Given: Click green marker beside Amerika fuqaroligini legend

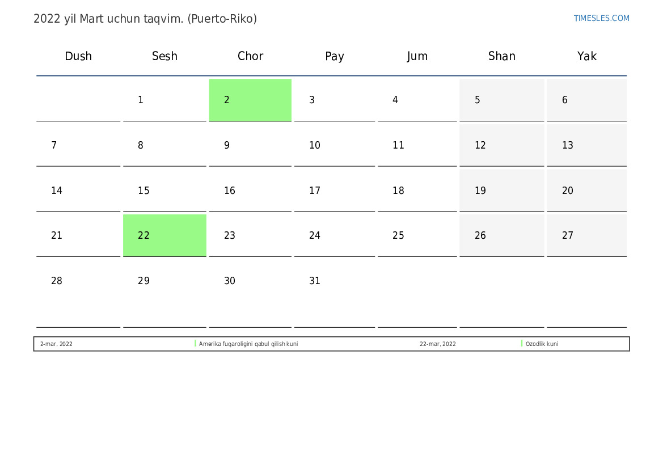Looking at the screenshot, I should tap(195, 344).
